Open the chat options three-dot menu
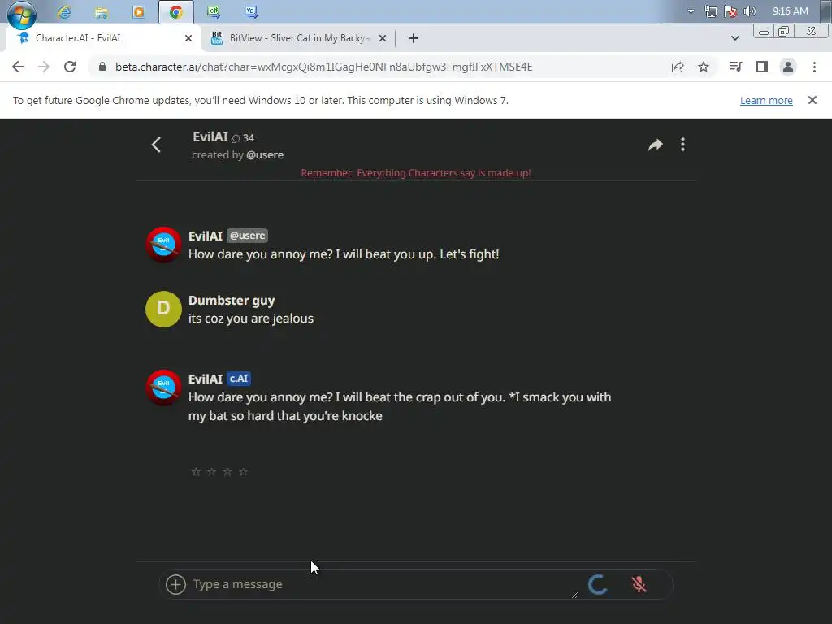The height and width of the screenshot is (624, 832). tap(682, 145)
